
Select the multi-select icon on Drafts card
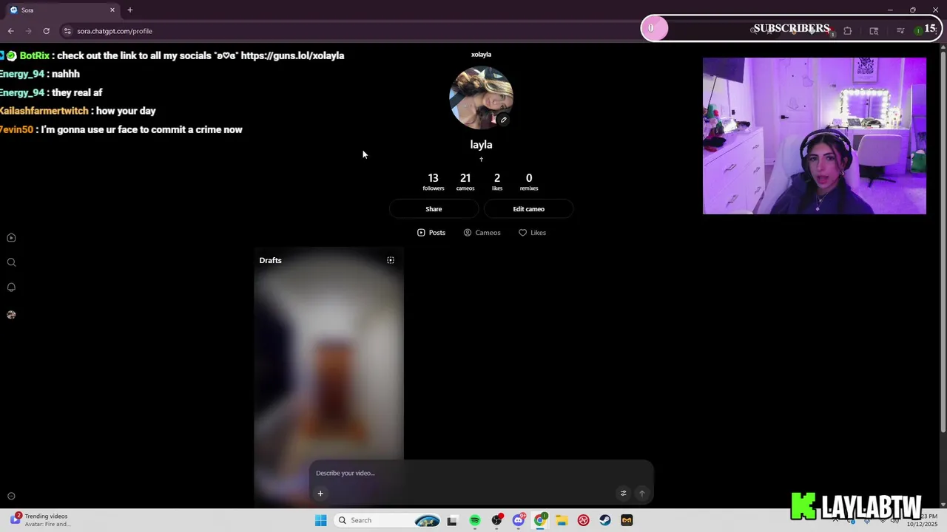[391, 260]
